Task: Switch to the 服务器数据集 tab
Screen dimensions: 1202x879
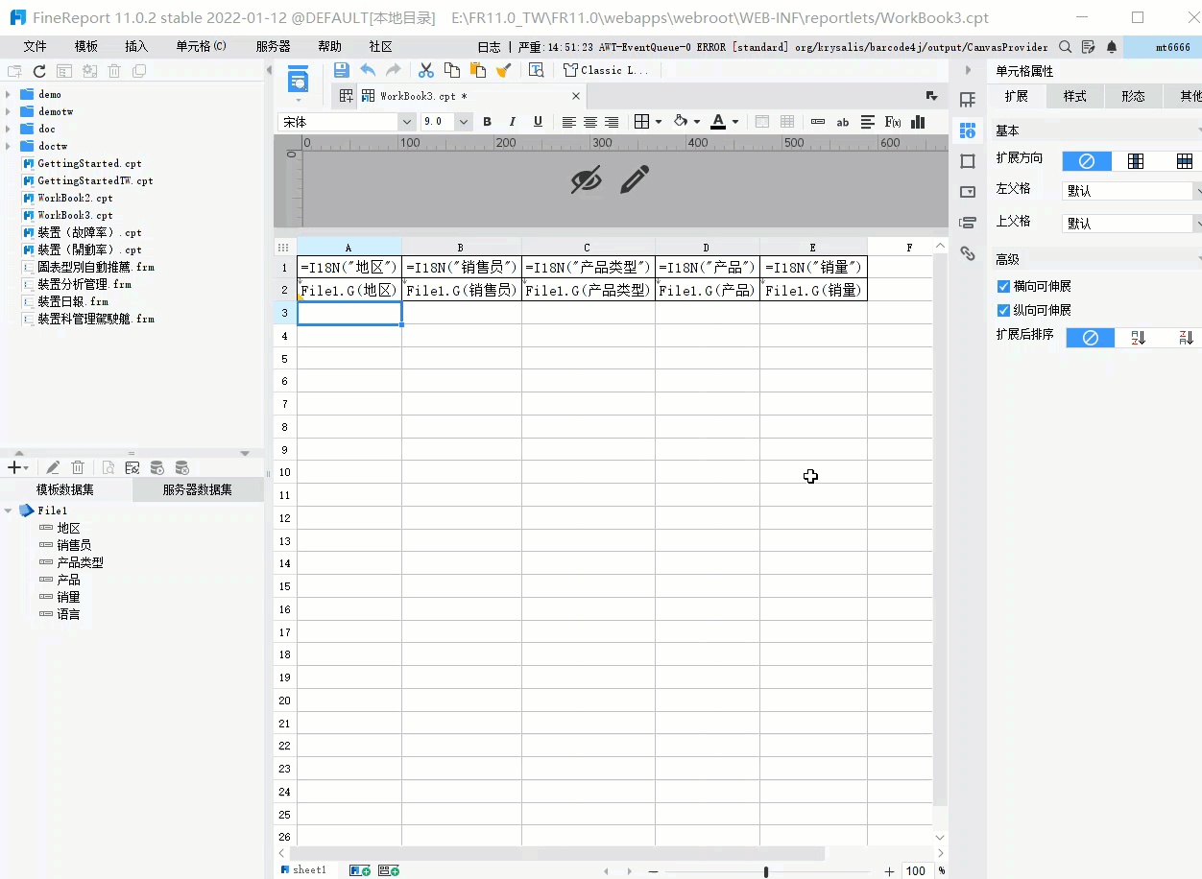Action: (x=198, y=489)
